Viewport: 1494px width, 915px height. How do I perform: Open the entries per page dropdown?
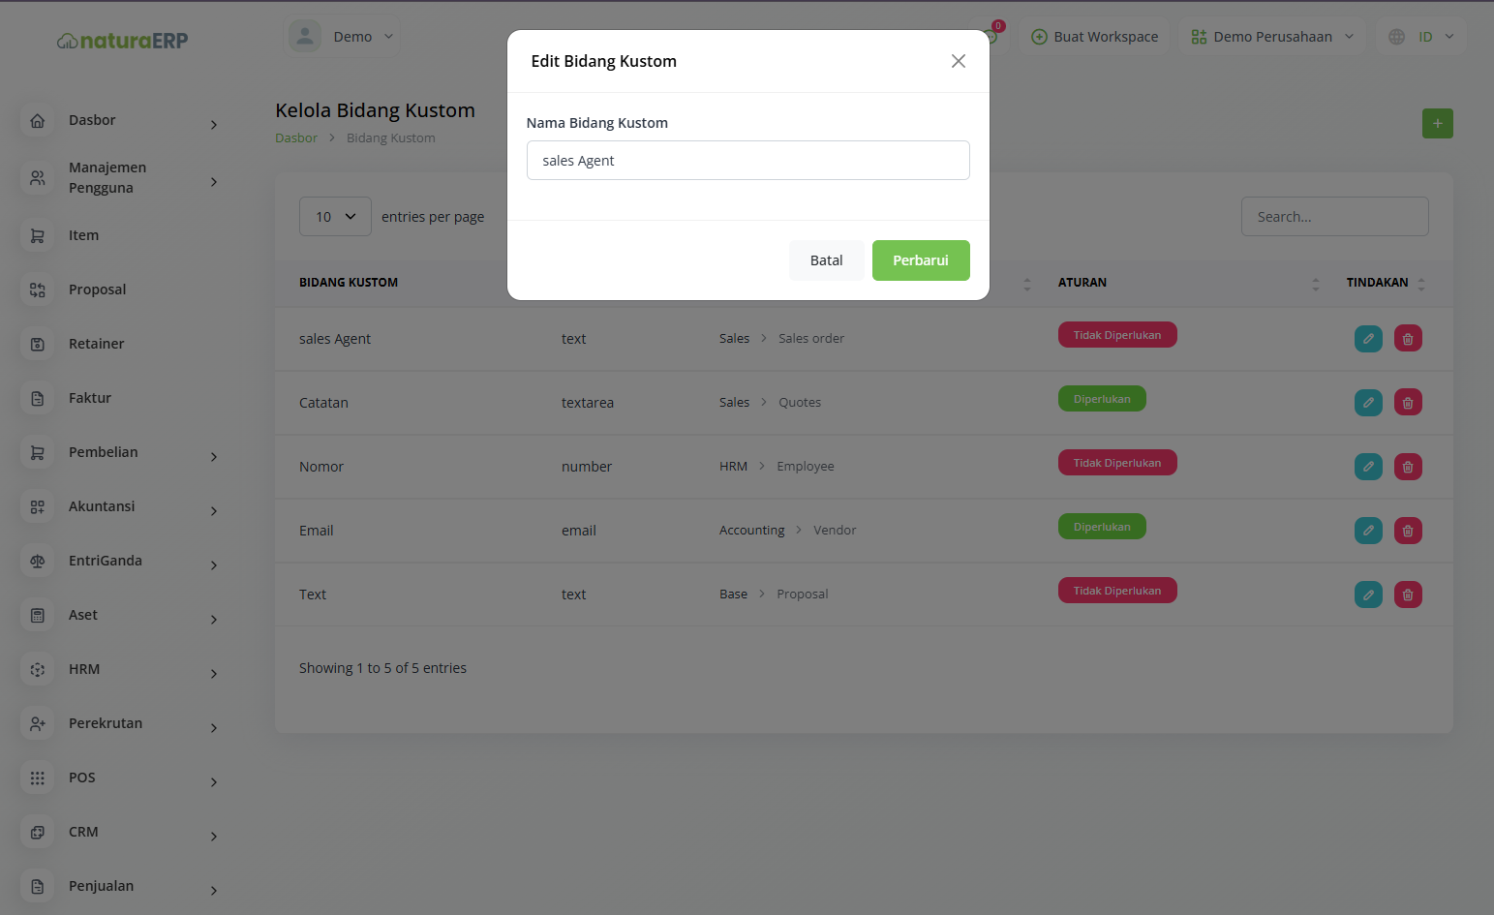tap(335, 217)
